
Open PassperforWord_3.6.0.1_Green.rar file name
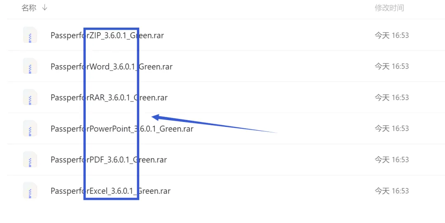click(112, 66)
